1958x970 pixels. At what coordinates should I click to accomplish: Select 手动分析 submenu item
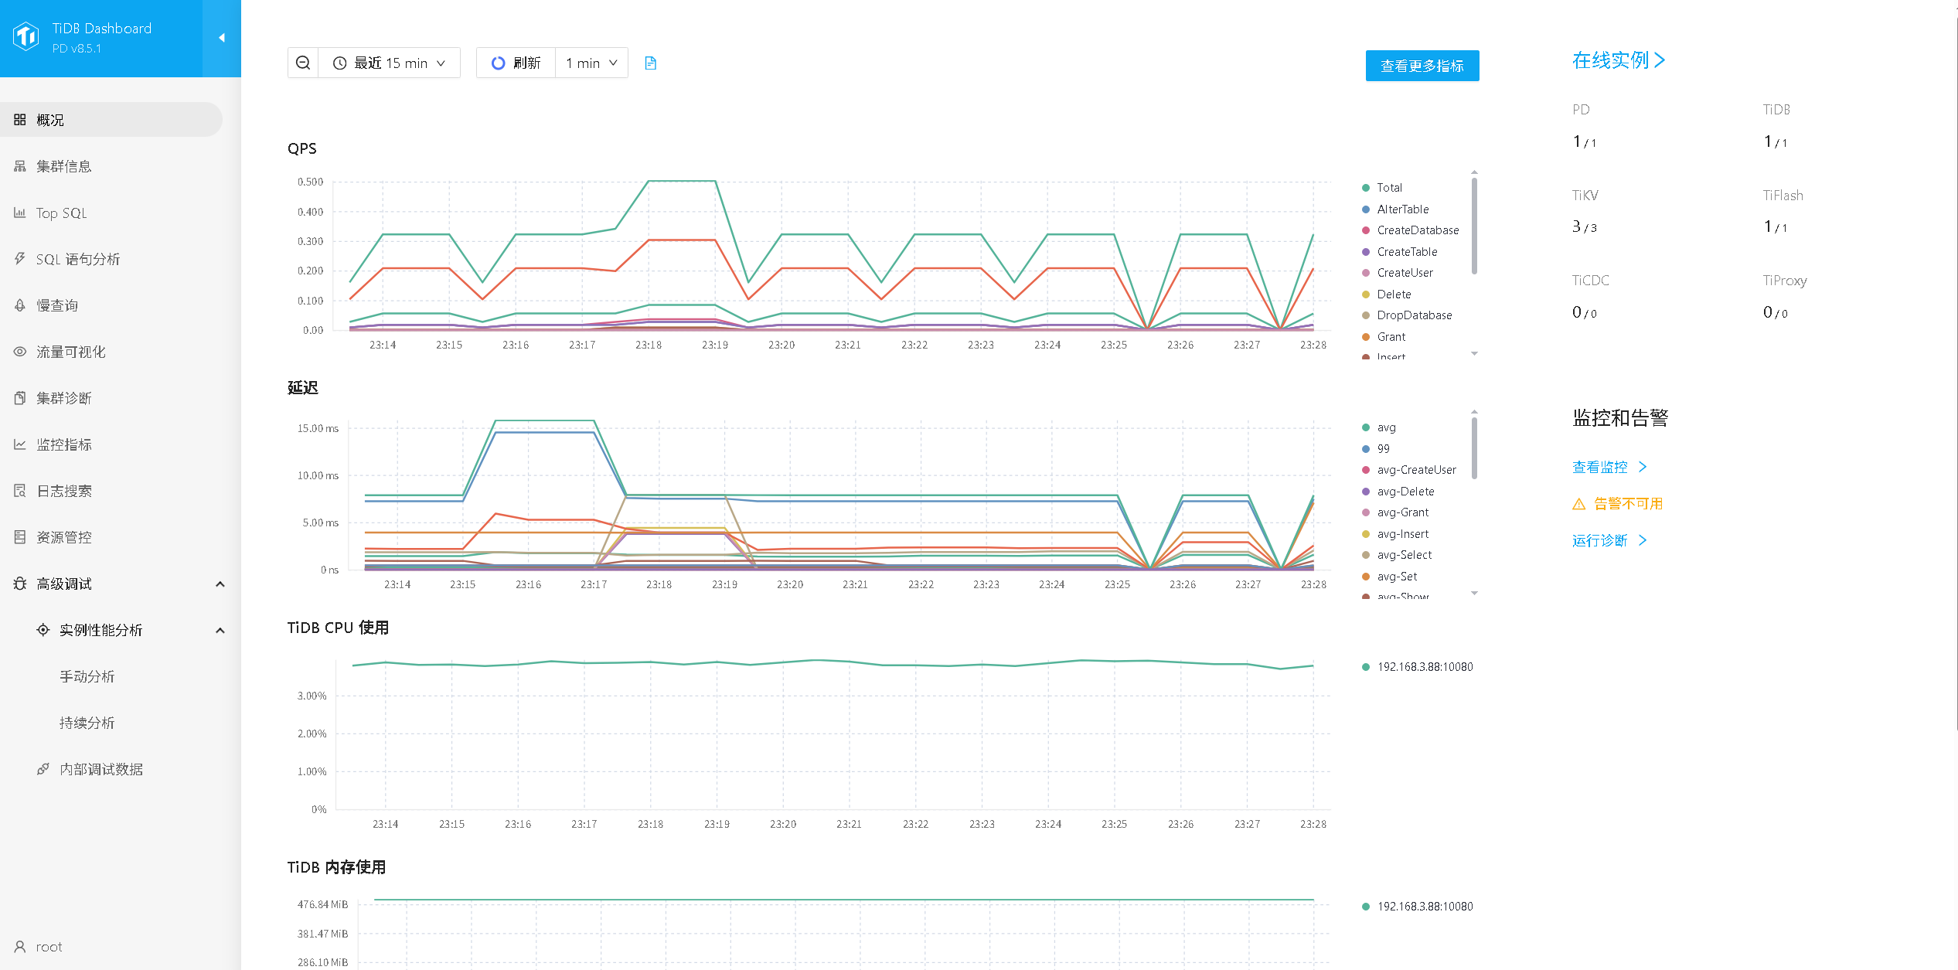point(87,676)
